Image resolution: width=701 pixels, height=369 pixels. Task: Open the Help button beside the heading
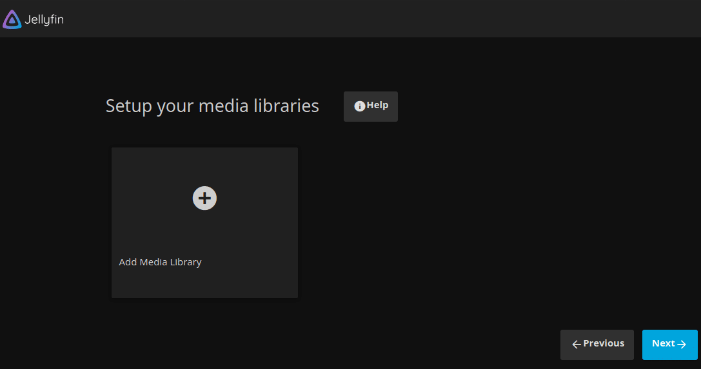pyautogui.click(x=371, y=106)
